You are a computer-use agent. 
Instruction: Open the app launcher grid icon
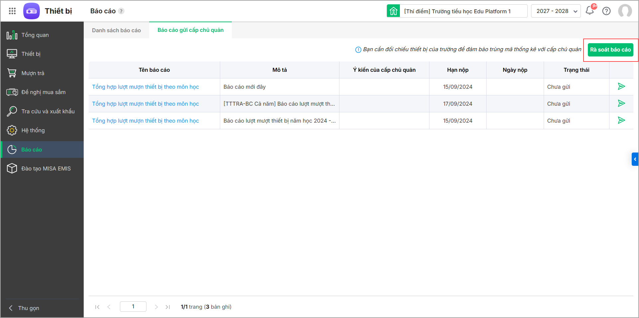click(12, 11)
